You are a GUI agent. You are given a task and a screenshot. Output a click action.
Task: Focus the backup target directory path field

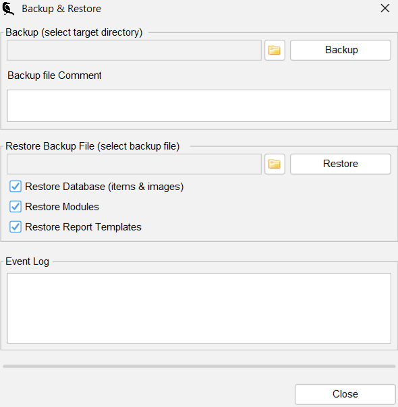pyautogui.click(x=134, y=50)
